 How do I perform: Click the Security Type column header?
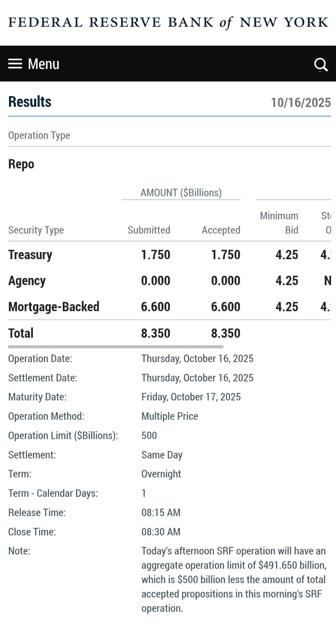[36, 230]
